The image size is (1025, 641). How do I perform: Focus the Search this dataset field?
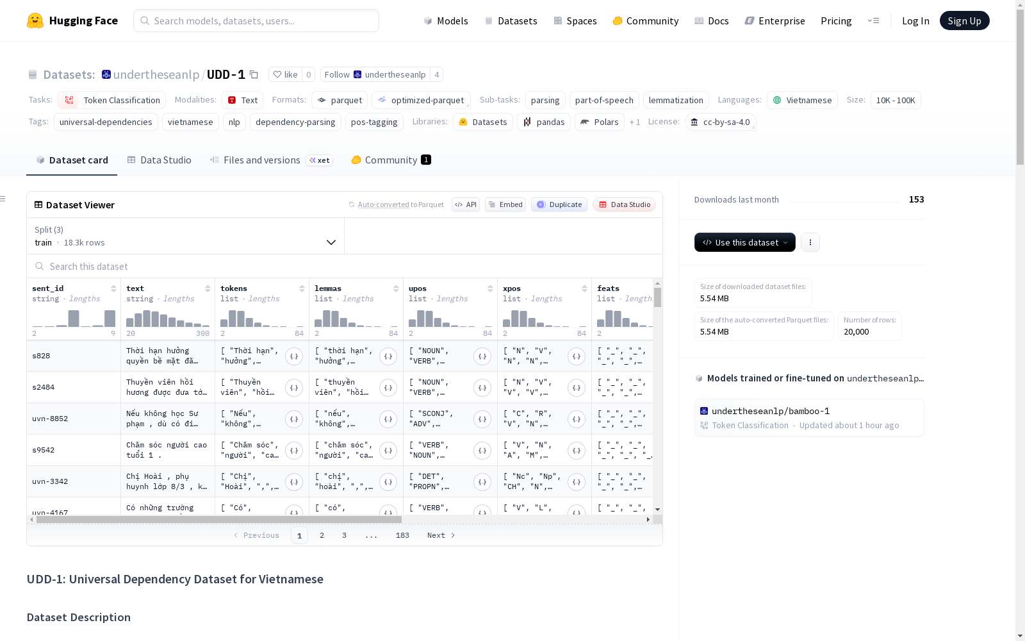tap(345, 266)
